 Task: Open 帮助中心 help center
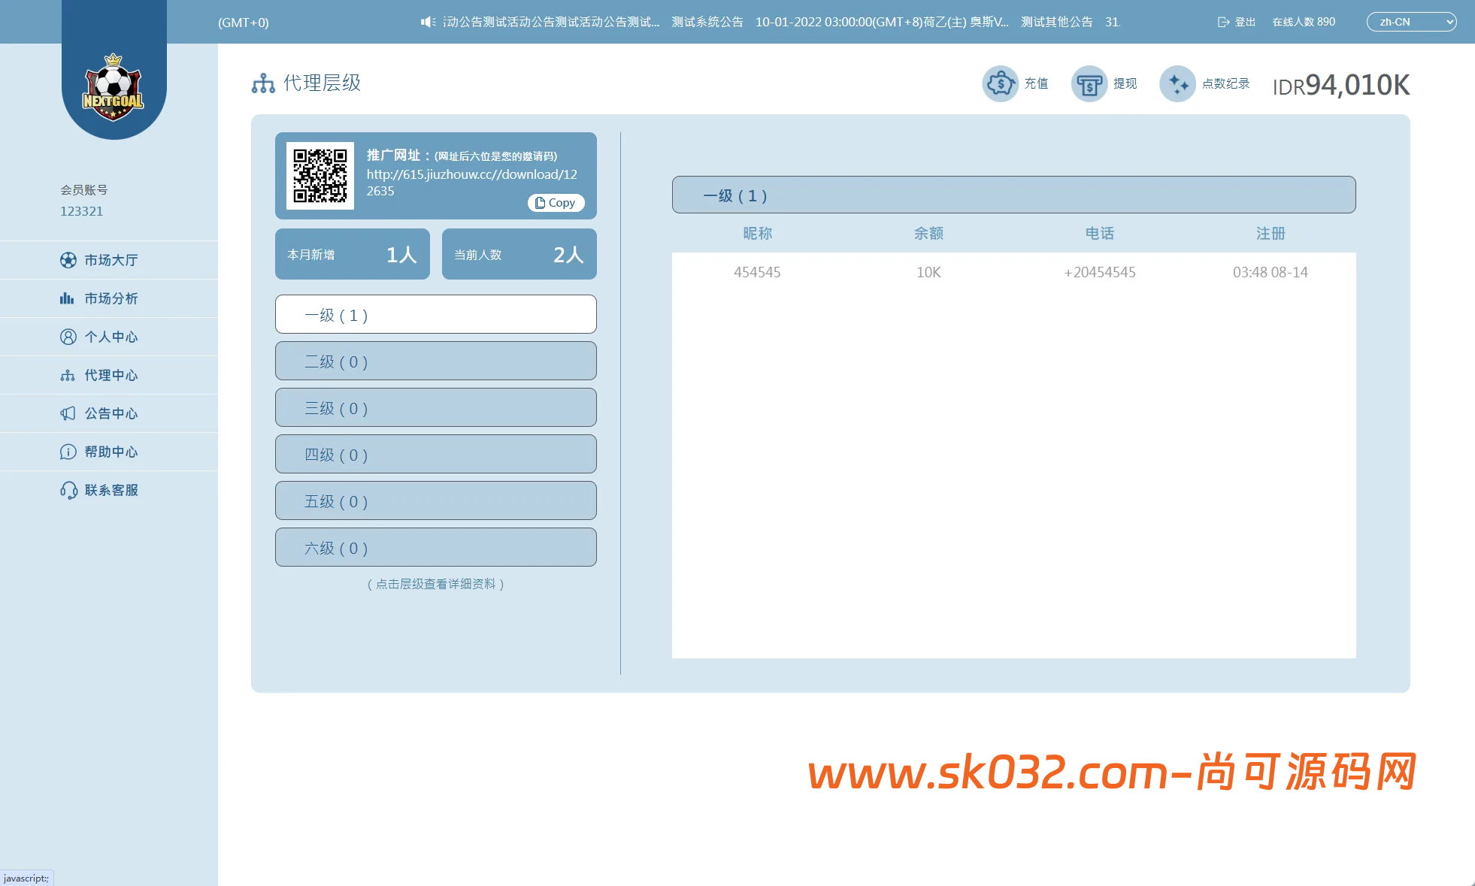click(110, 452)
